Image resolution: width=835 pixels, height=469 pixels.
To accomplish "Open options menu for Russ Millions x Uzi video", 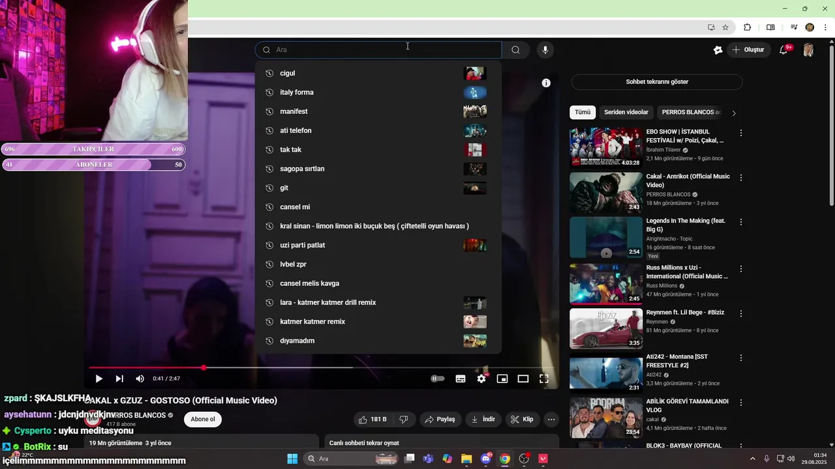I will pyautogui.click(x=740, y=268).
